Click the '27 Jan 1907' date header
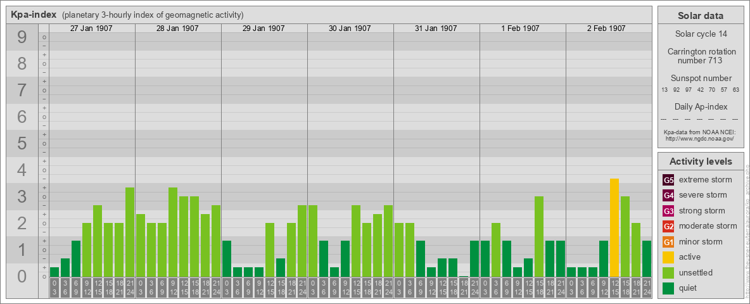This screenshot has width=750, height=304. [x=91, y=28]
